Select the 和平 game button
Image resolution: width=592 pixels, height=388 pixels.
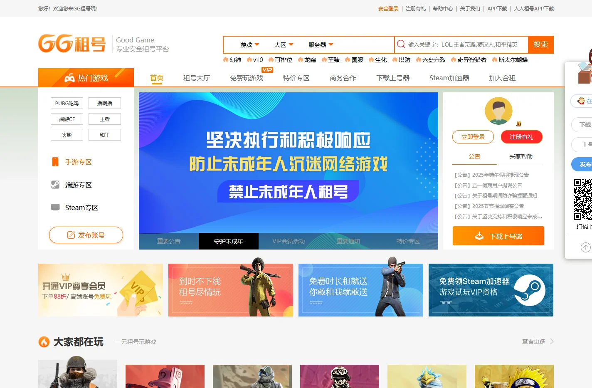tap(105, 135)
